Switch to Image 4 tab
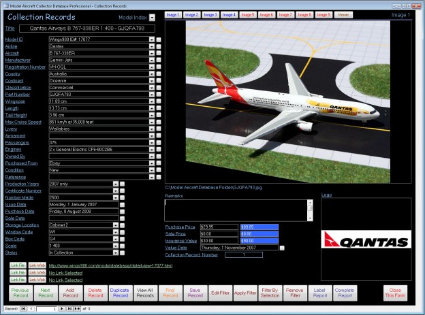Image resolution: width=425 pixels, height=315 pixels. point(229,15)
